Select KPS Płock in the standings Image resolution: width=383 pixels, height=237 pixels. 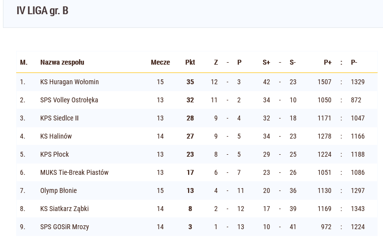[54, 154]
